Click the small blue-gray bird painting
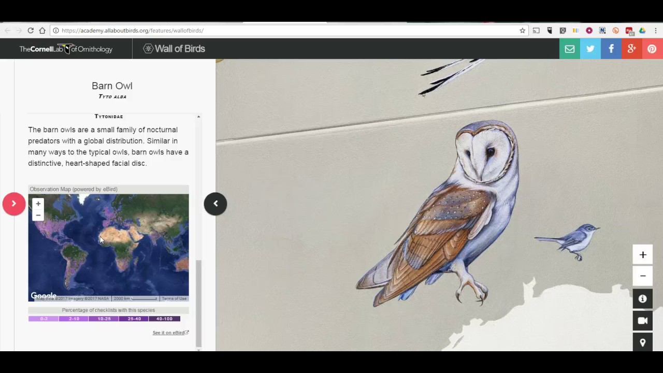 (568, 242)
